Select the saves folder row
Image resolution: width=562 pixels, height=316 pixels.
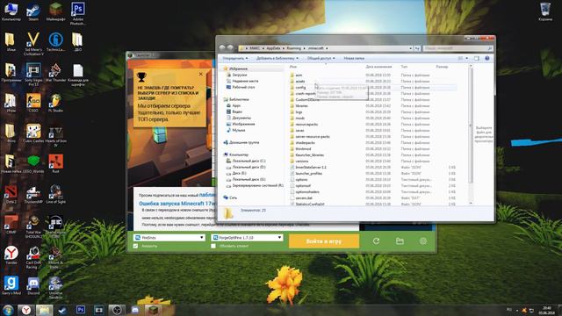coord(372,130)
